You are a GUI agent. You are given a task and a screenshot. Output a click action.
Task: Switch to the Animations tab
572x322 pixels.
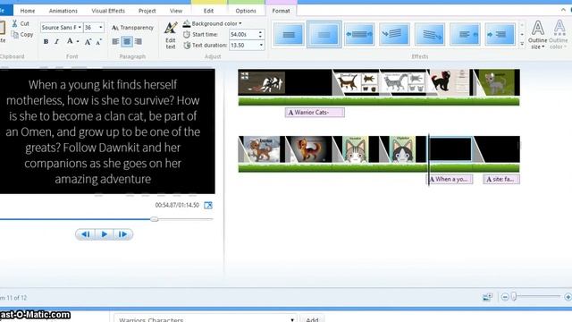point(63,11)
